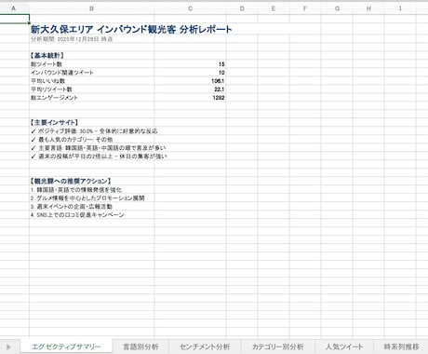Click action 4 SNS上での口コミ促進キャンペーン
This screenshot has width=428, height=354.
click(x=77, y=215)
